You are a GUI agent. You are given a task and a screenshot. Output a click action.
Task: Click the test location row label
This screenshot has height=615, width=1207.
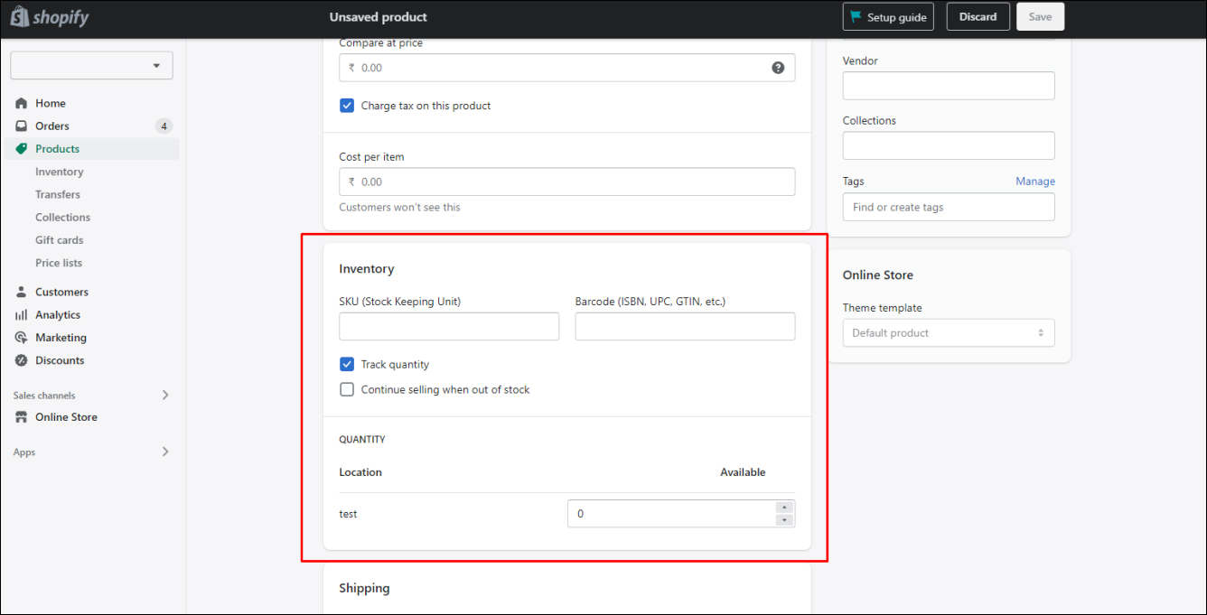coord(348,514)
